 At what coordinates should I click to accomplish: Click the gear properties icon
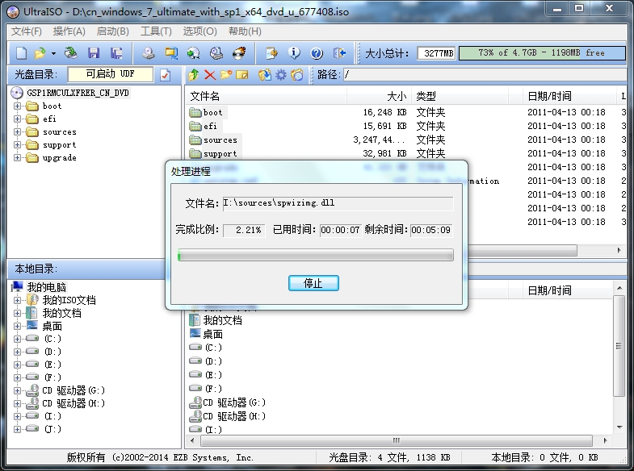(281, 75)
